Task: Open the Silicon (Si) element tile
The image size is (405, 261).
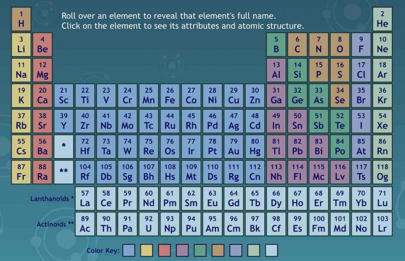Action: (297, 70)
